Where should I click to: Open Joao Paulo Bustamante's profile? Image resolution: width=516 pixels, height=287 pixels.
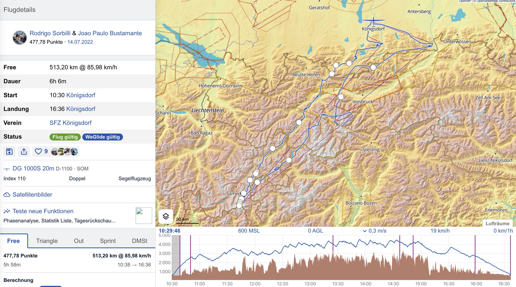coord(110,33)
